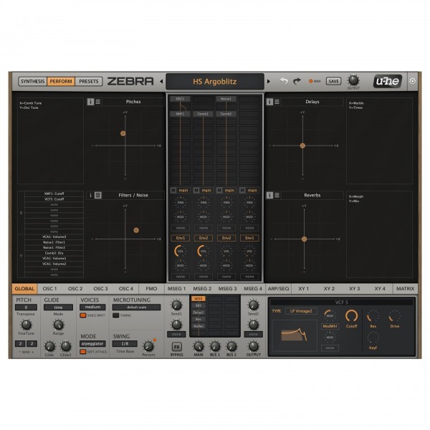Viewport: 430px width, 430px height.
Task: Open the Mode selector showing arpeggiator
Action: pos(92,343)
